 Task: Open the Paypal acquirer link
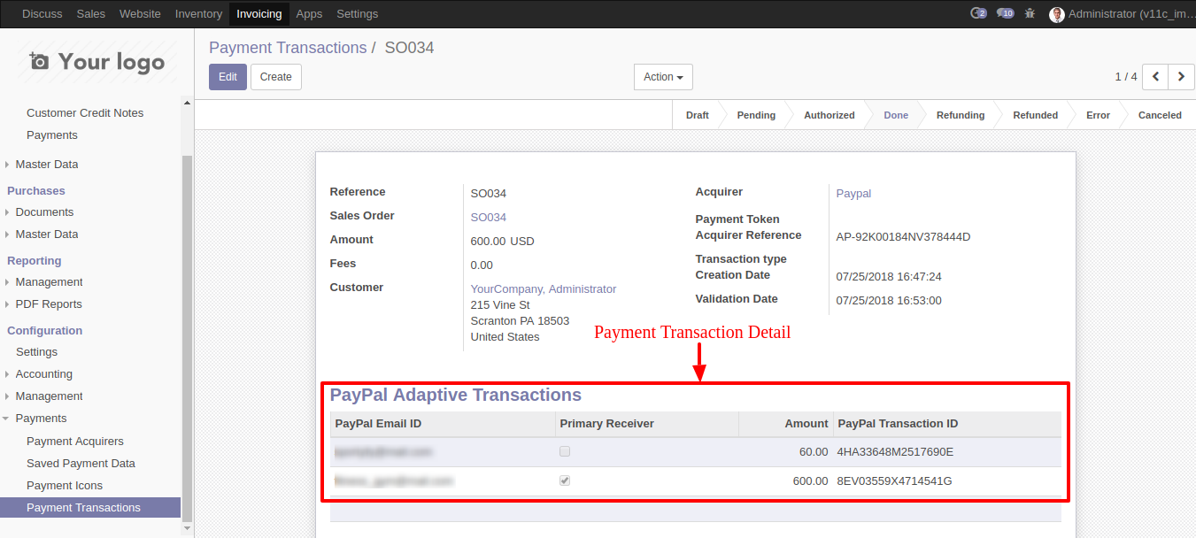click(854, 194)
